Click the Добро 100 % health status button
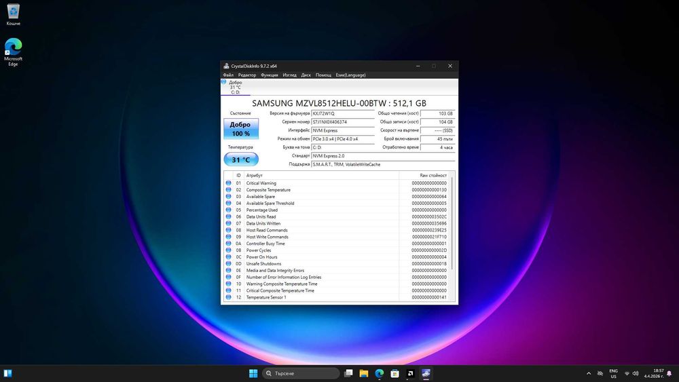This screenshot has width=679, height=382. pos(241,129)
